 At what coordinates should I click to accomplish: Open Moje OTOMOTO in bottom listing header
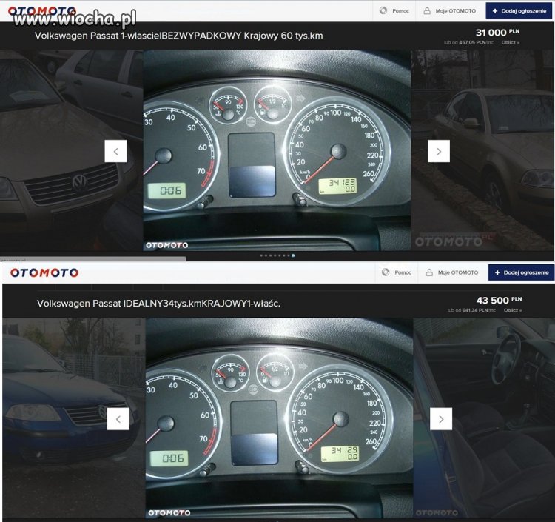[x=458, y=272]
